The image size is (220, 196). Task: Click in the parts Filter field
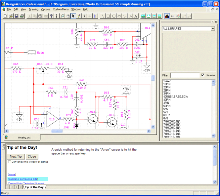(x=185, y=75)
